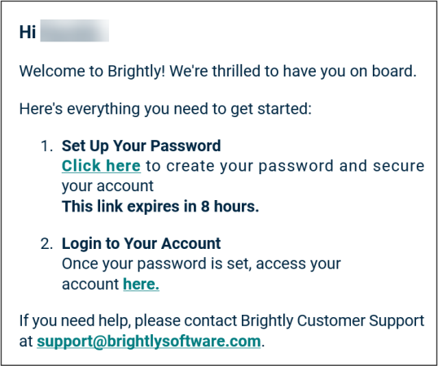Select the "Set Up Your Password" heading
Screen dimensions: 438x366
click(141, 146)
